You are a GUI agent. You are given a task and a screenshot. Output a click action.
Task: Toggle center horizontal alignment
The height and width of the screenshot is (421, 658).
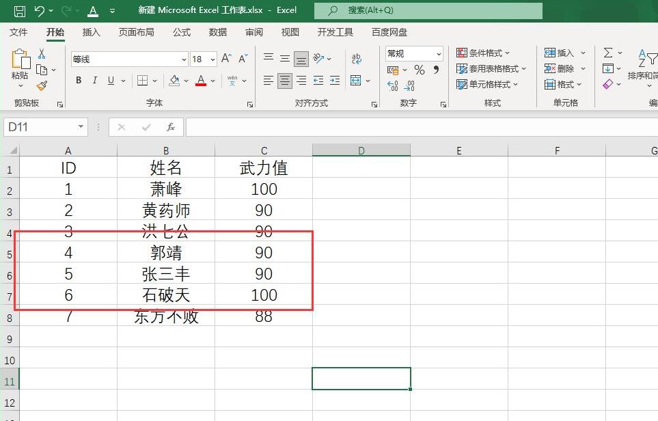285,80
